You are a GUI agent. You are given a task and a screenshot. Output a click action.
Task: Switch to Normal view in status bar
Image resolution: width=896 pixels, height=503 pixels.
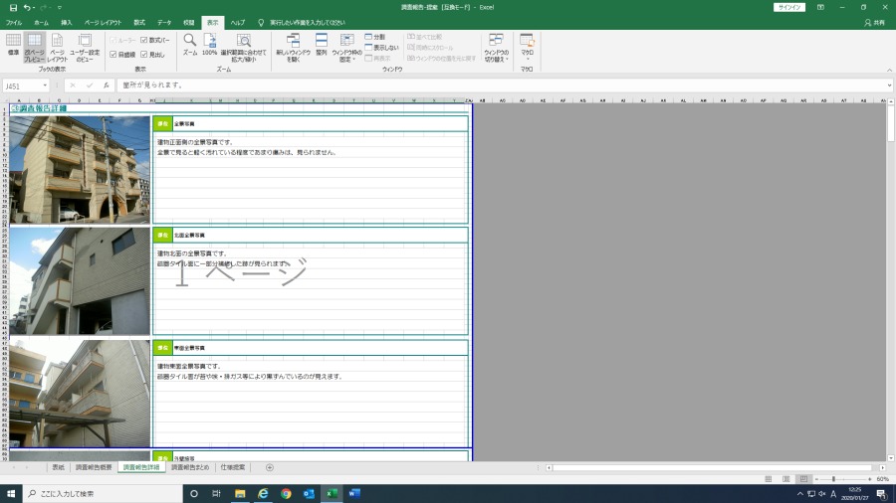768,479
